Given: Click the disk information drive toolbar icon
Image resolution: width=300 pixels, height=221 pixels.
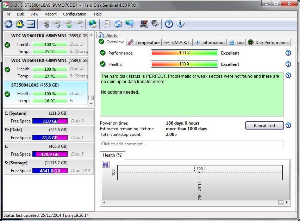Looking at the screenshot, I should tap(31, 24).
